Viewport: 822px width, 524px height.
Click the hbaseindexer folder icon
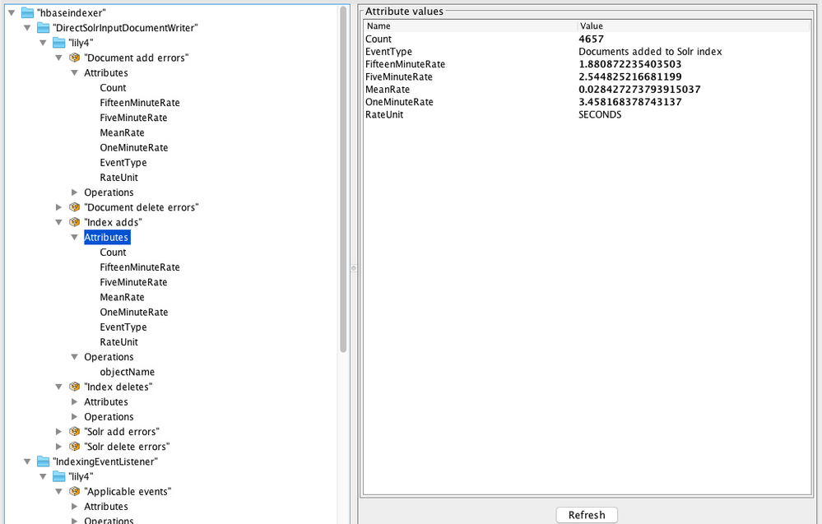[x=27, y=12]
